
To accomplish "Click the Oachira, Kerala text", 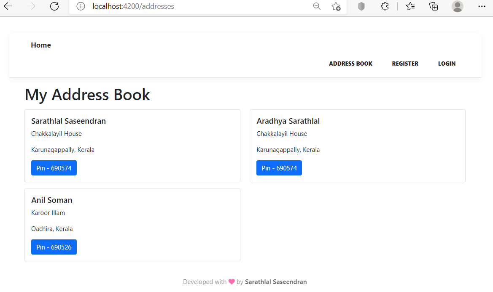I will click(x=52, y=229).
